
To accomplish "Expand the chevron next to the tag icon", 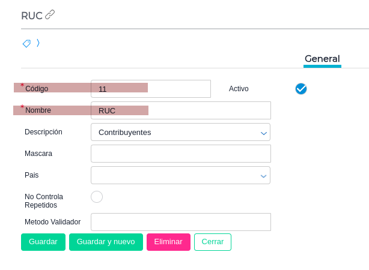I will [x=38, y=43].
